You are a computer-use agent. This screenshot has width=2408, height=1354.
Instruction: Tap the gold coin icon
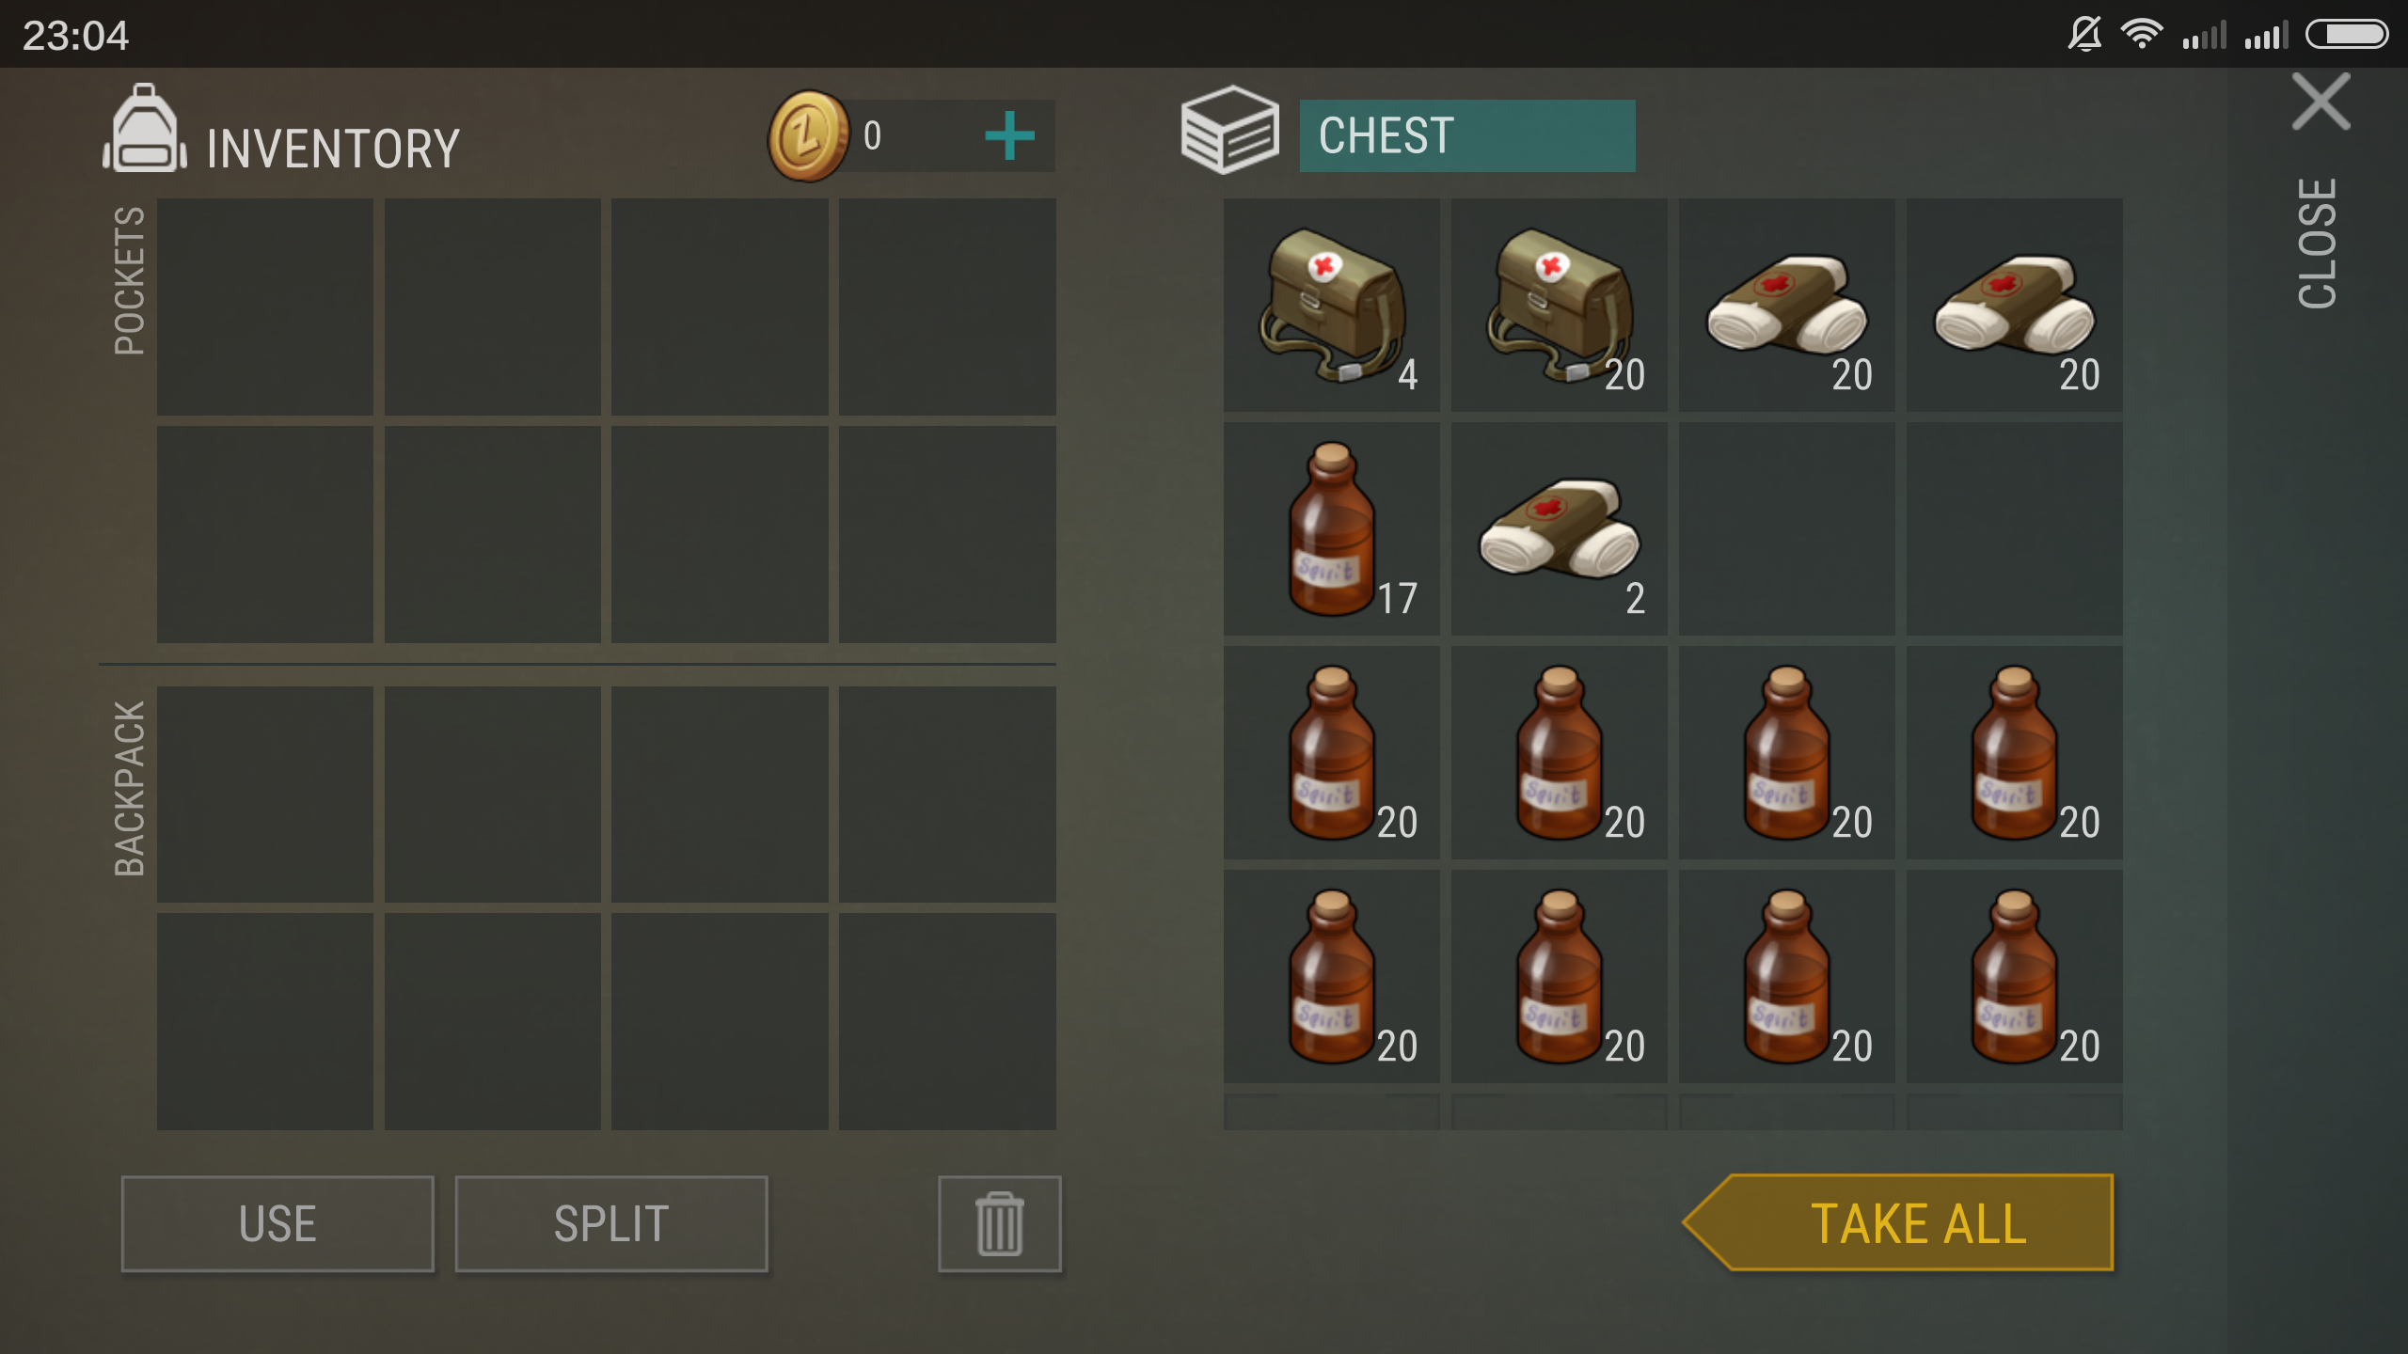click(808, 136)
